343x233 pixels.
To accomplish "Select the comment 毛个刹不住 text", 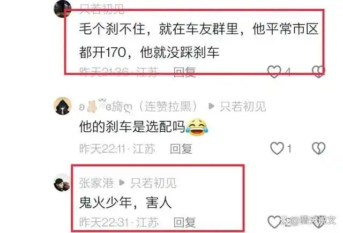I will (x=199, y=41).
